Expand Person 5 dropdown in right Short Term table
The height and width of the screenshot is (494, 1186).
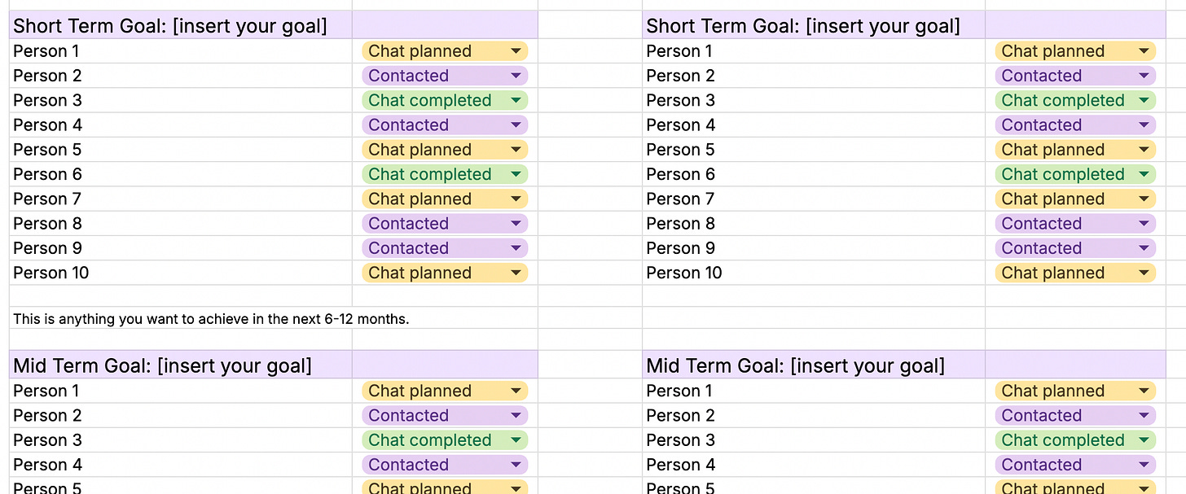tap(1144, 150)
